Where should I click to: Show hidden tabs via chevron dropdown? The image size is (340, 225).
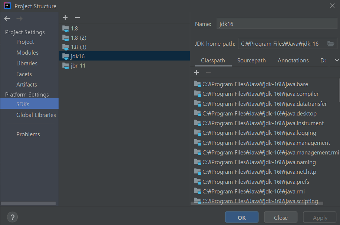(x=337, y=60)
